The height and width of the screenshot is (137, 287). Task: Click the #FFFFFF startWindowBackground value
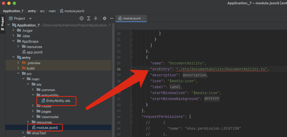coord(212,99)
